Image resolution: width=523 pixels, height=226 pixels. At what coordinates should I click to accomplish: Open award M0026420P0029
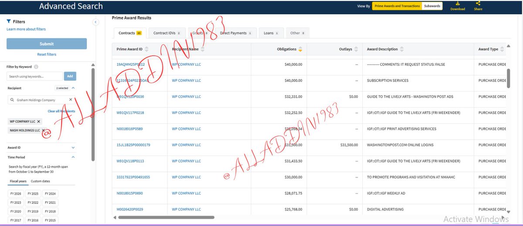coord(130,209)
